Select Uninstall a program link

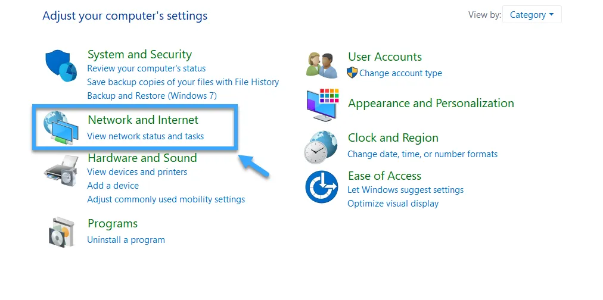[x=126, y=240]
